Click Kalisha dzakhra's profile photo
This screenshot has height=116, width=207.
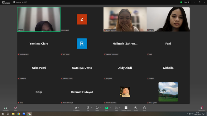click(x=125, y=92)
